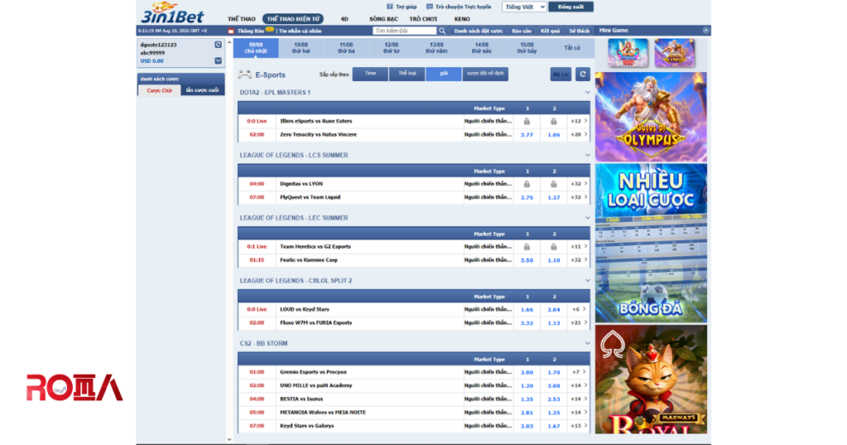Open first mini game thumbnail
The image size is (847, 445).
click(628, 53)
